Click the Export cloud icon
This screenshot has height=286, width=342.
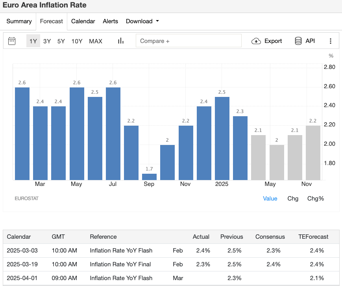[x=256, y=41]
